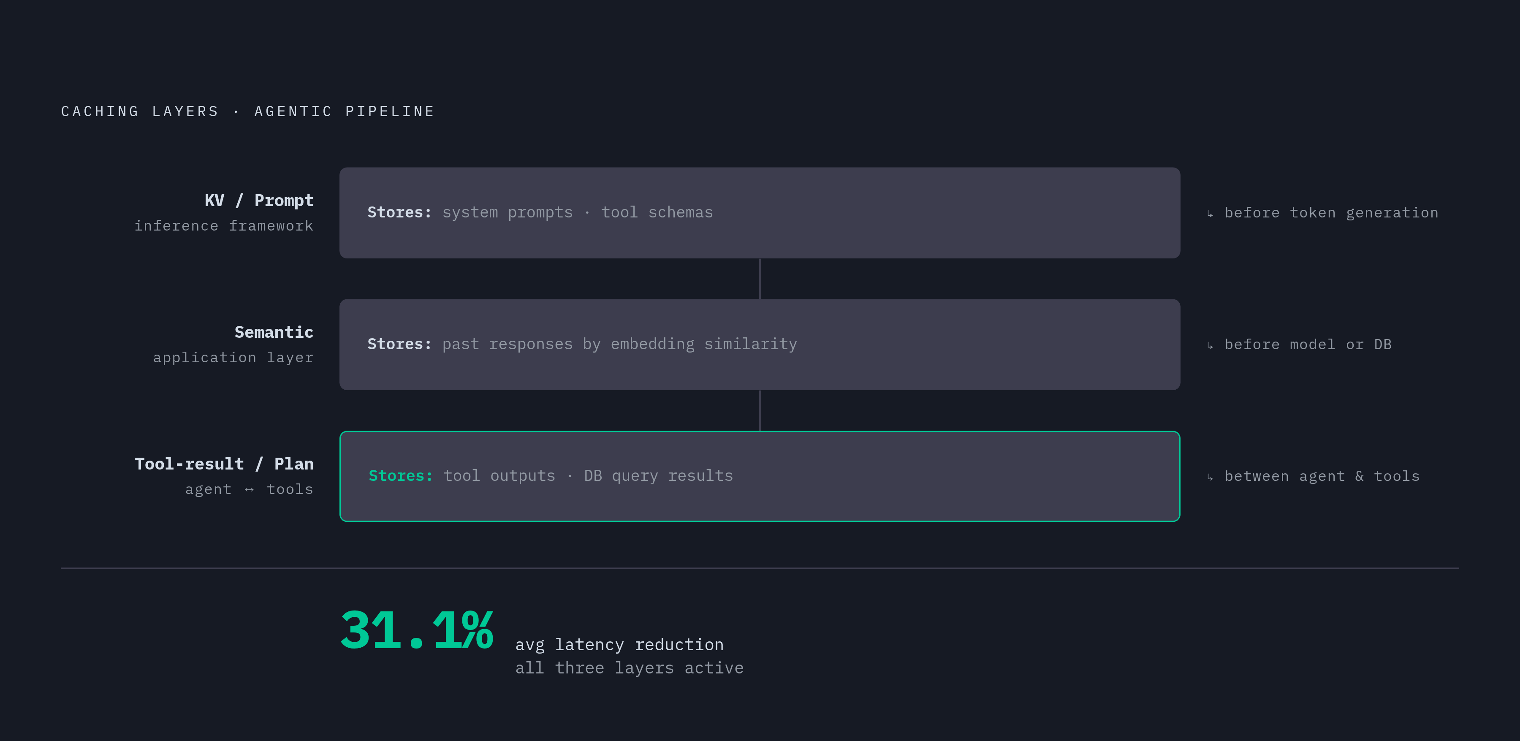Open the 'past responses by embedding similarity' box
Image resolution: width=1520 pixels, height=741 pixels.
pyautogui.click(x=760, y=345)
